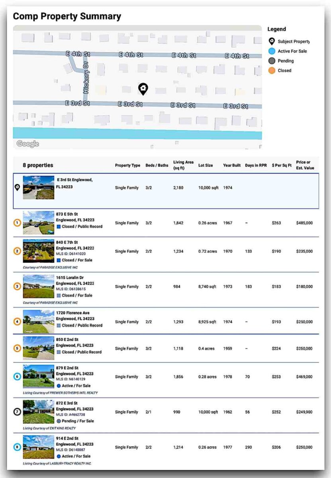The height and width of the screenshot is (478, 331).
Task: Click the blue marker number 8
Action: (x=17, y=447)
